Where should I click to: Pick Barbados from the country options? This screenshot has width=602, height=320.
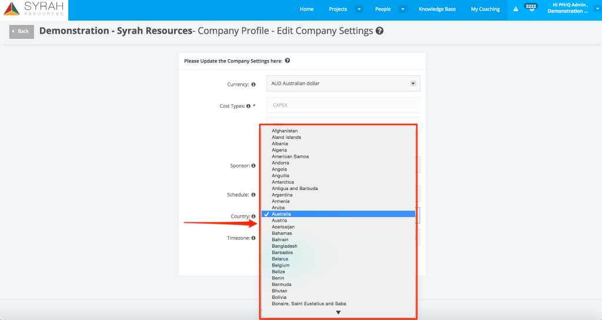338,252
